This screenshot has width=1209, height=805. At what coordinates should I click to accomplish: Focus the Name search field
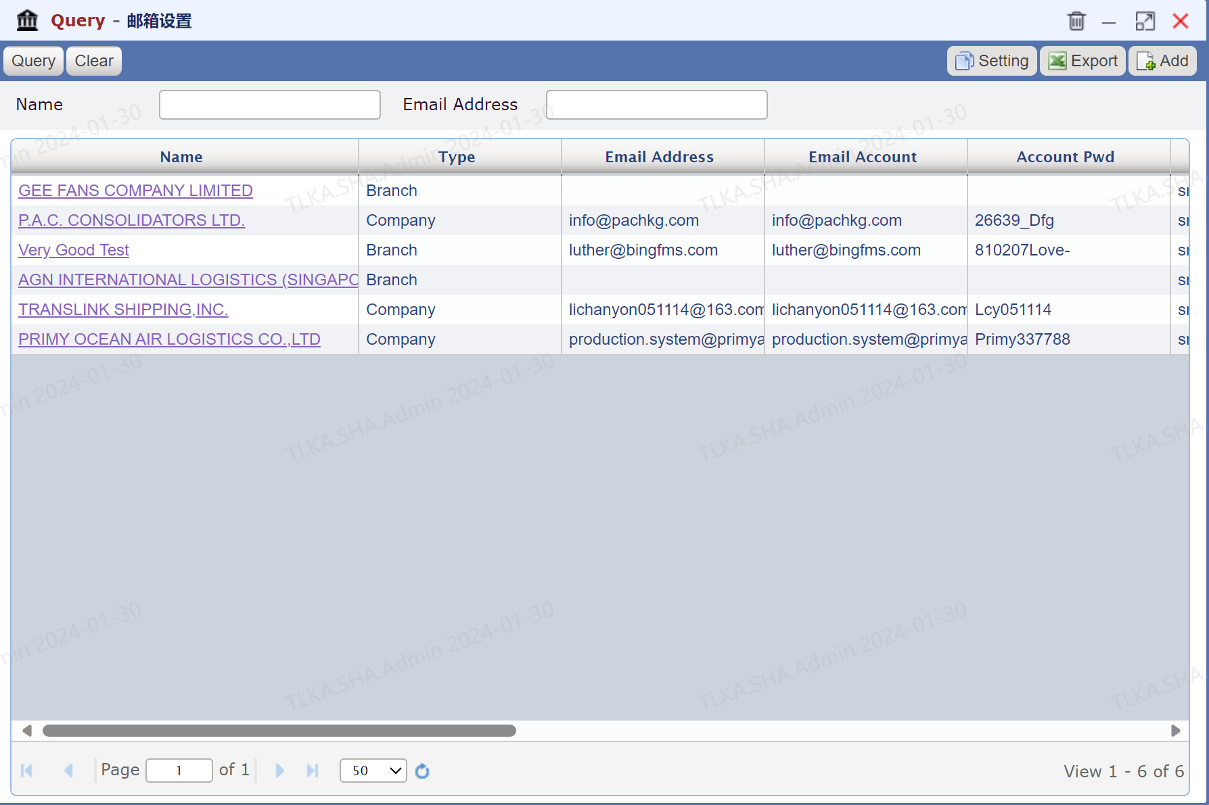(x=270, y=105)
